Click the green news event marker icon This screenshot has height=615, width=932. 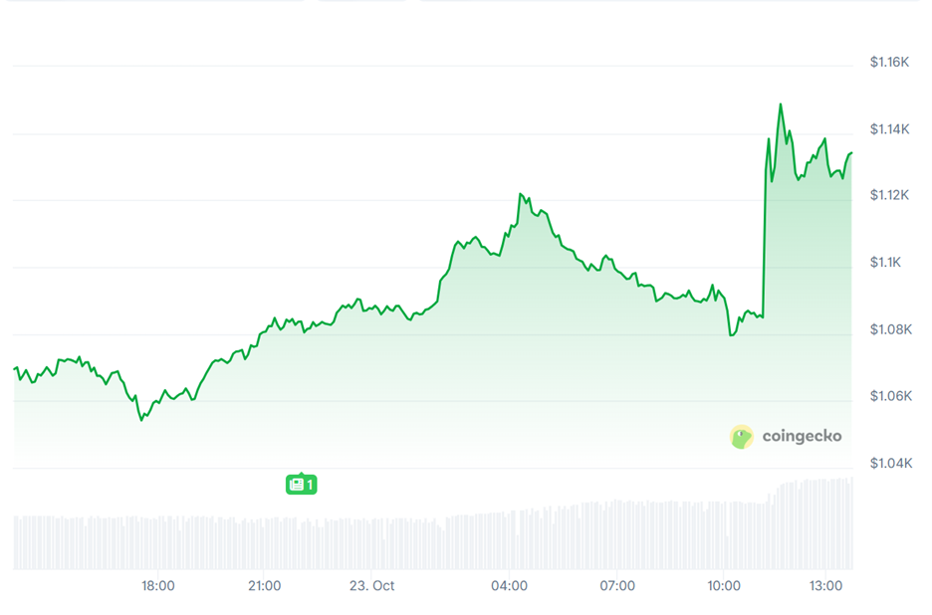301,485
